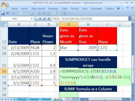Click the greyed Redo arrow icon
This screenshot has height=101, width=135.
[14, 13]
